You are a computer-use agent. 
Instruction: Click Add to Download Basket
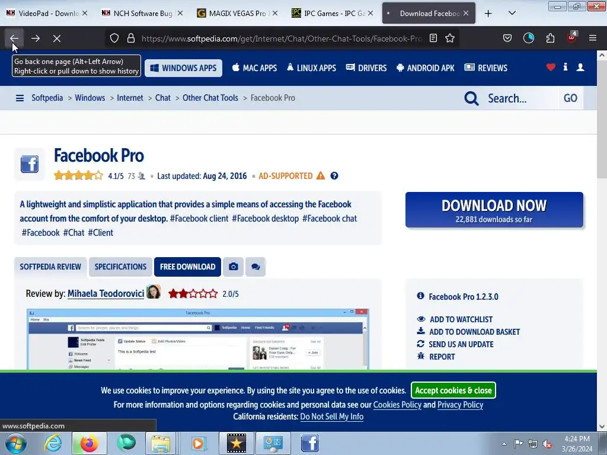click(474, 332)
